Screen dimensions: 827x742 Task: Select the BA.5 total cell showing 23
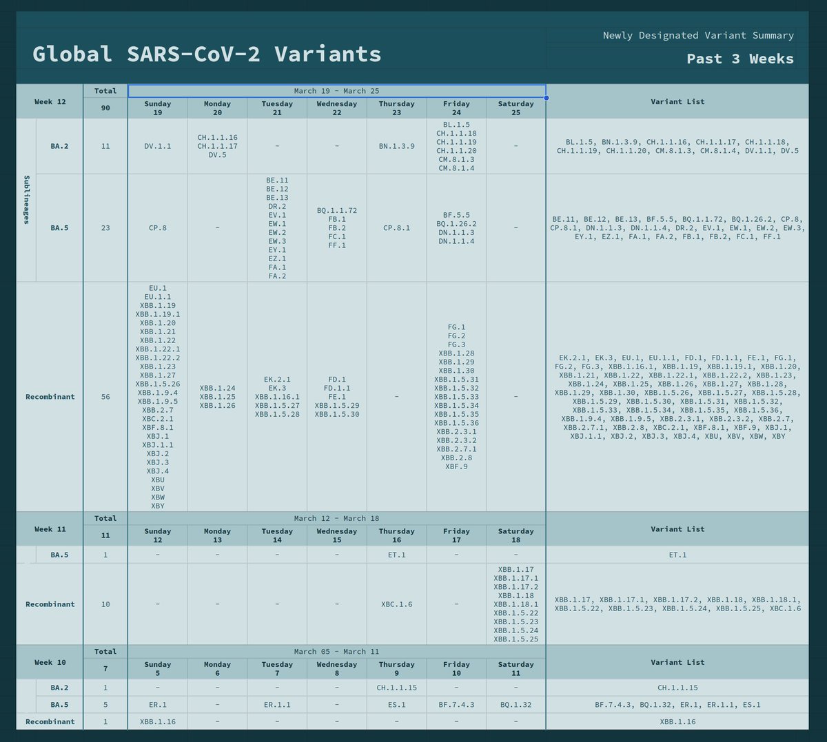click(x=105, y=227)
